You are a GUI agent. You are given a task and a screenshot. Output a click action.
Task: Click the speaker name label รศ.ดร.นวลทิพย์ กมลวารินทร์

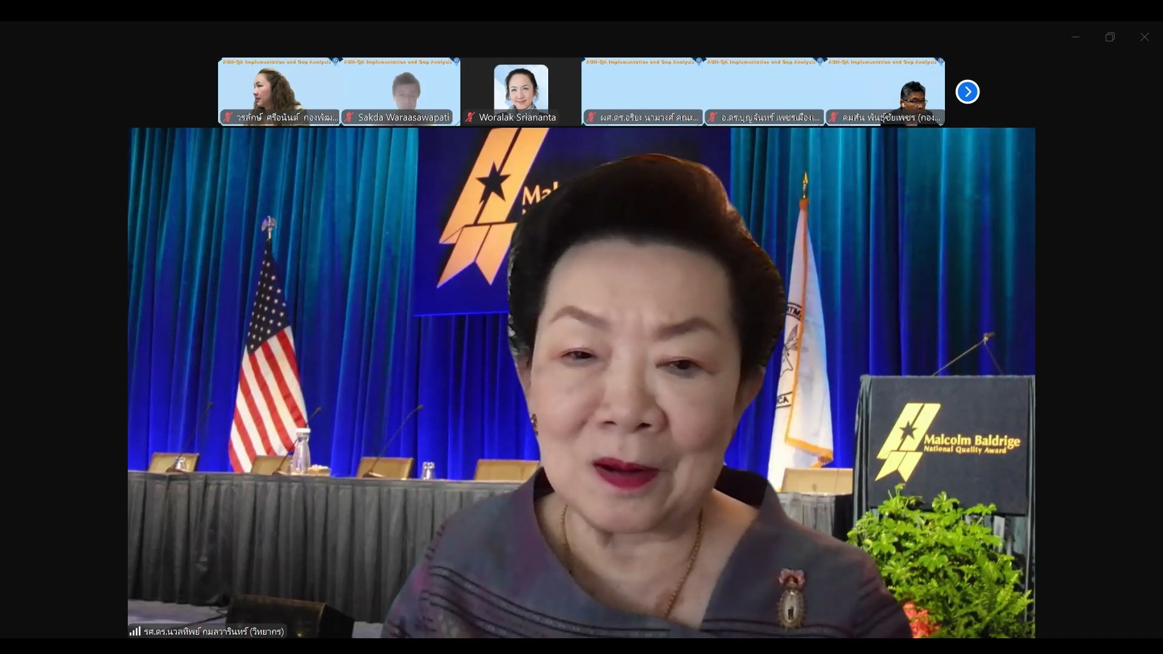[x=214, y=632]
